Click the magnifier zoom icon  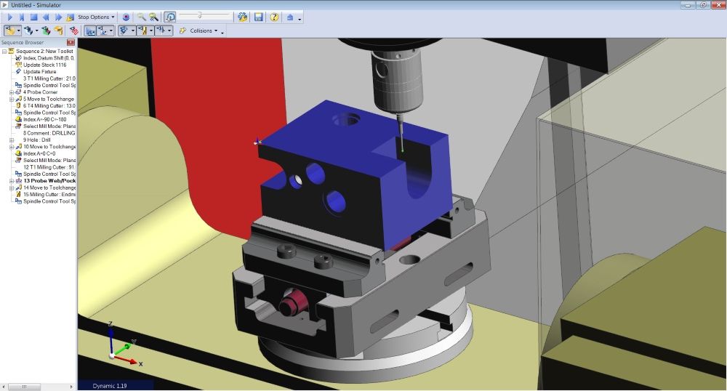[x=142, y=17]
